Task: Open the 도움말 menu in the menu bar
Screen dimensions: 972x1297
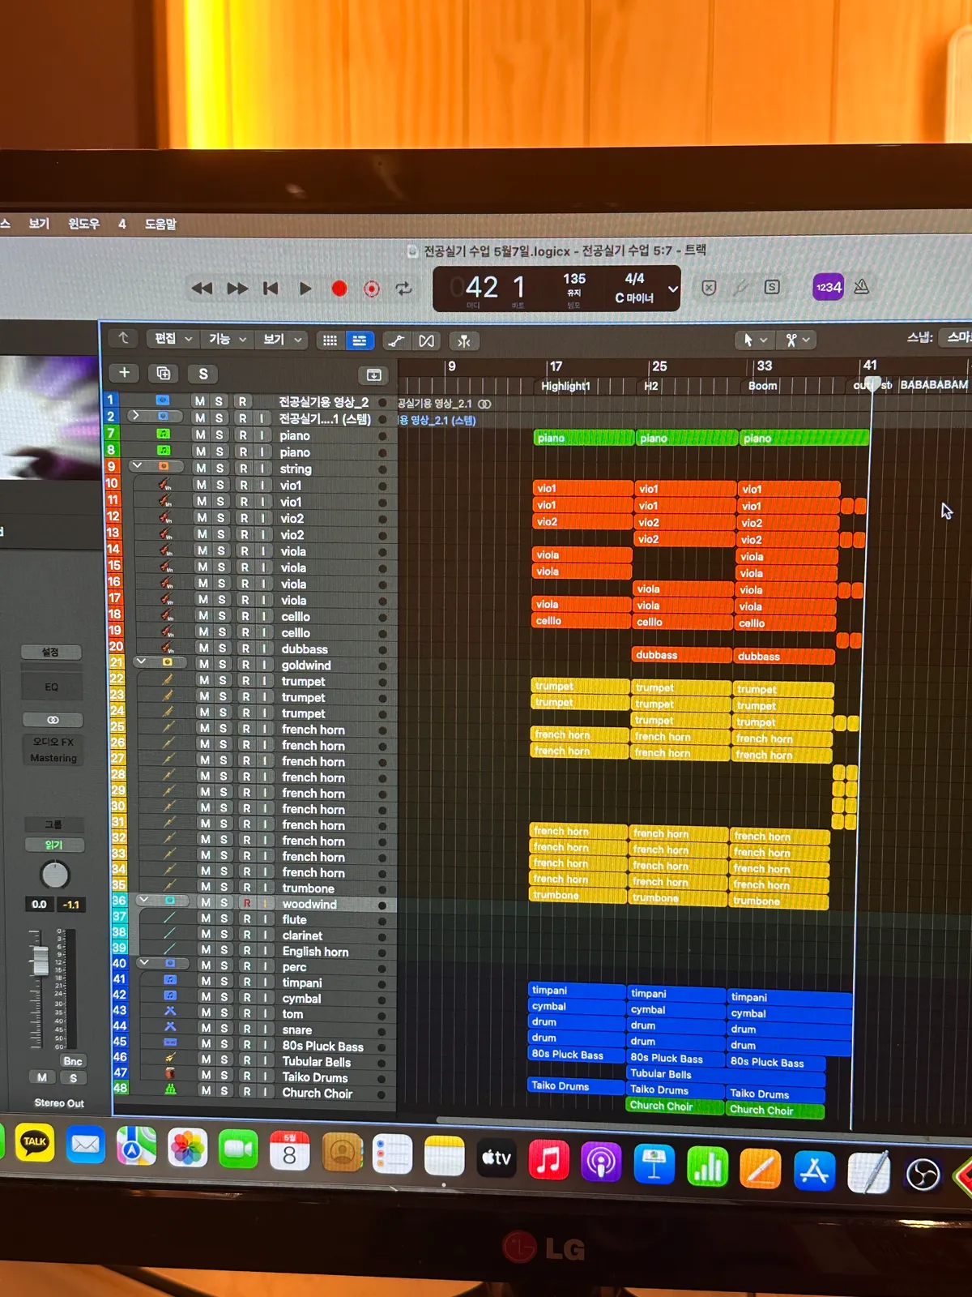Action: tap(160, 224)
